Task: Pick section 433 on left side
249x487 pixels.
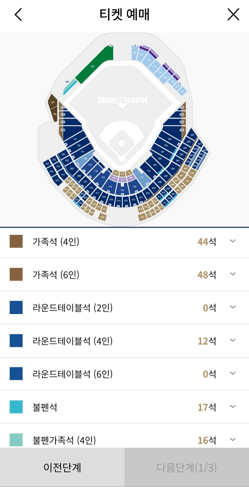Action: click(x=47, y=164)
